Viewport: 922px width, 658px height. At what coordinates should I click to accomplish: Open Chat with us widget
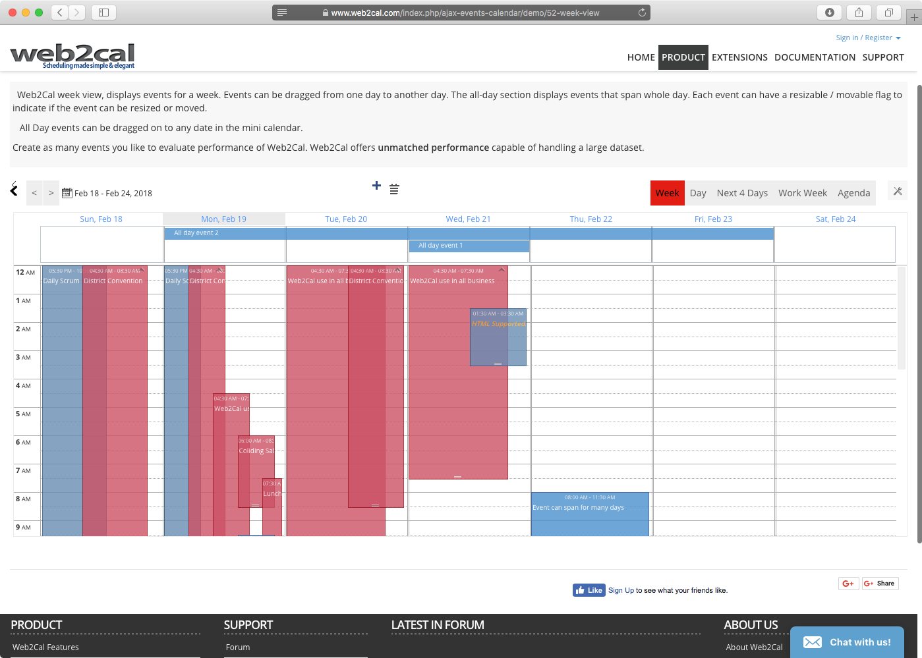click(847, 642)
